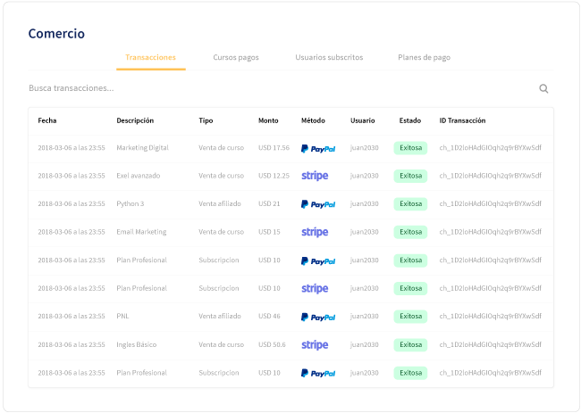Click Stripe logo in Email Marketing row

tap(315, 232)
